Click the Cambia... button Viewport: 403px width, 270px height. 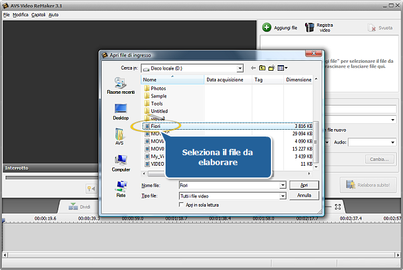pyautogui.click(x=379, y=160)
